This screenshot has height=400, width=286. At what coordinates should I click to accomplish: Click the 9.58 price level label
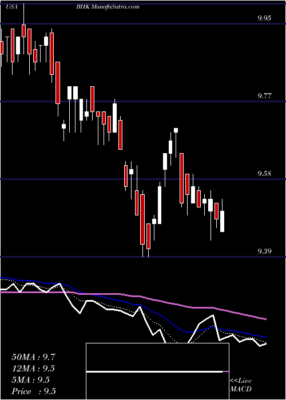tap(264, 174)
